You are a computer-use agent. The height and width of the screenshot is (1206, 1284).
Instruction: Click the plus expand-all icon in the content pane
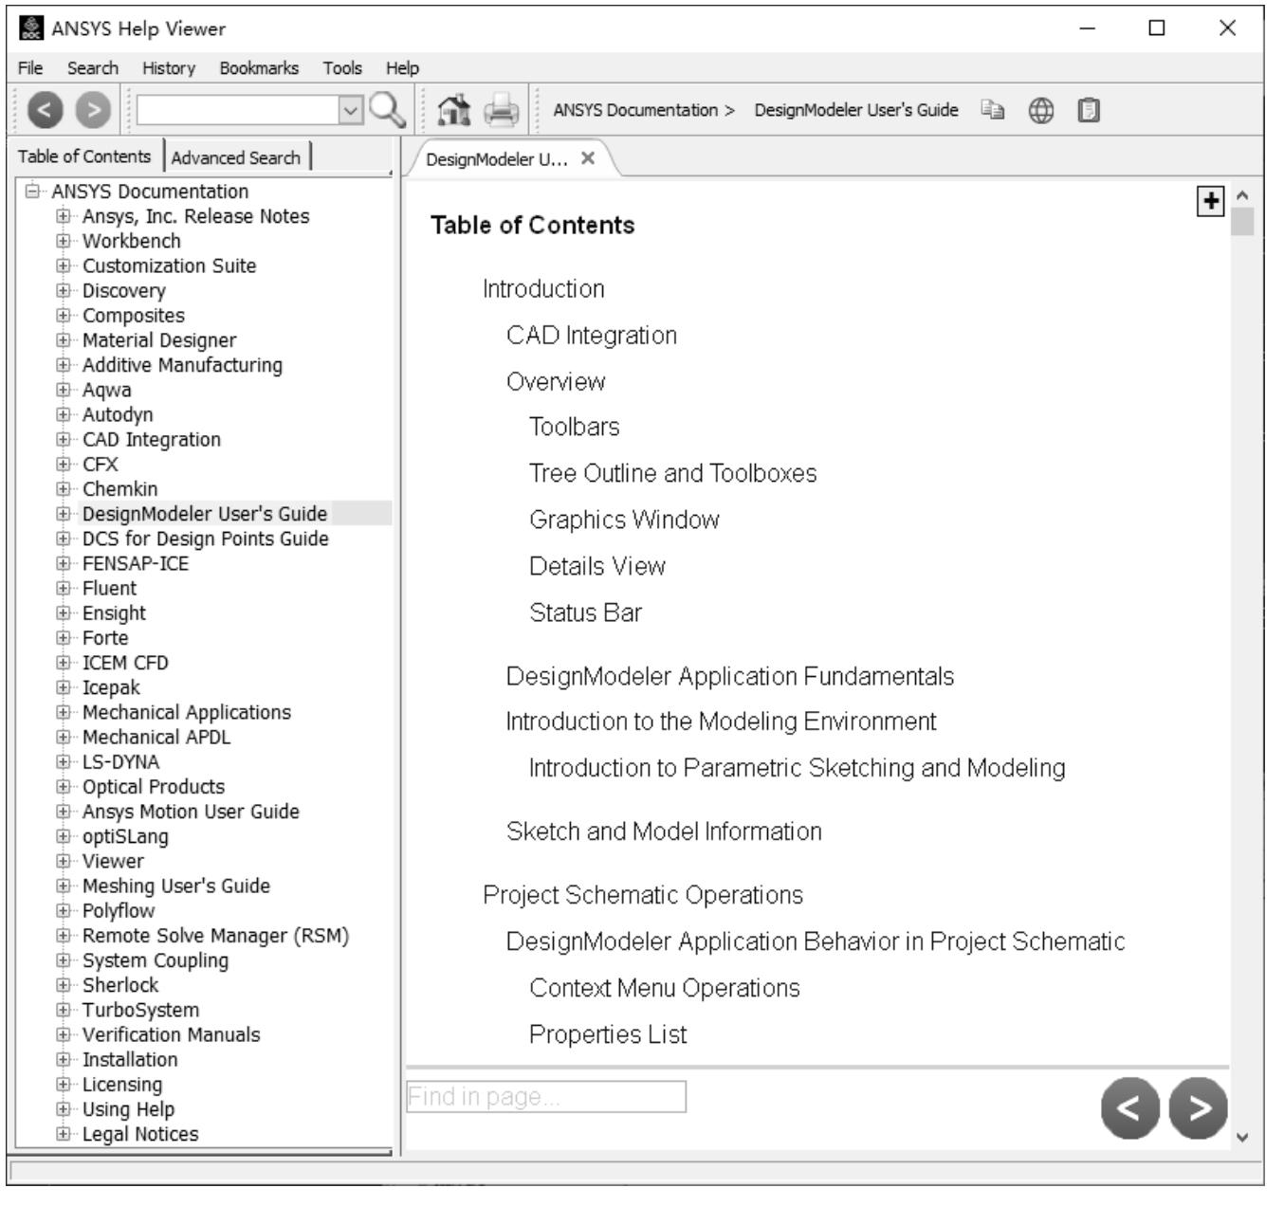[1211, 201]
